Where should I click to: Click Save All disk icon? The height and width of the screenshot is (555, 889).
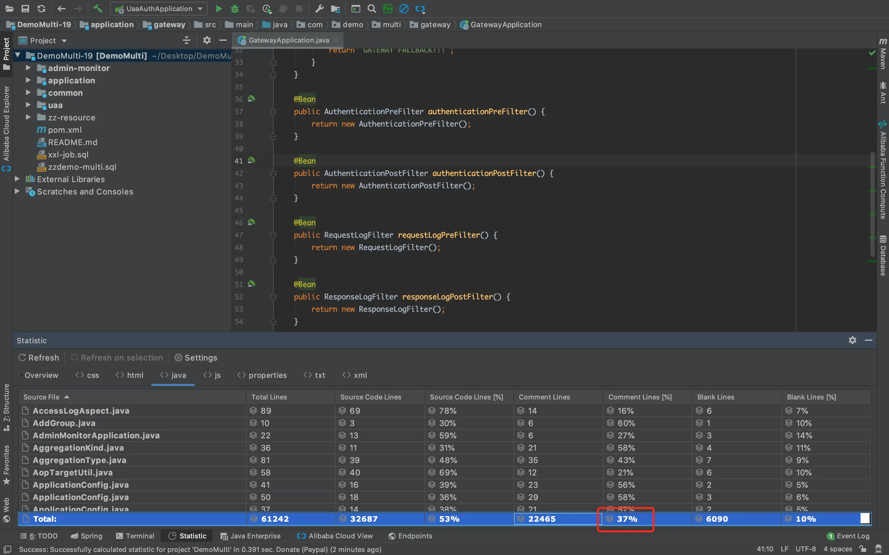pyautogui.click(x=25, y=8)
